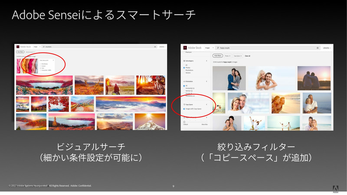Open the colorful fabric similar-image thumbnail
The height and width of the screenshot is (195, 347).
(x=27, y=66)
